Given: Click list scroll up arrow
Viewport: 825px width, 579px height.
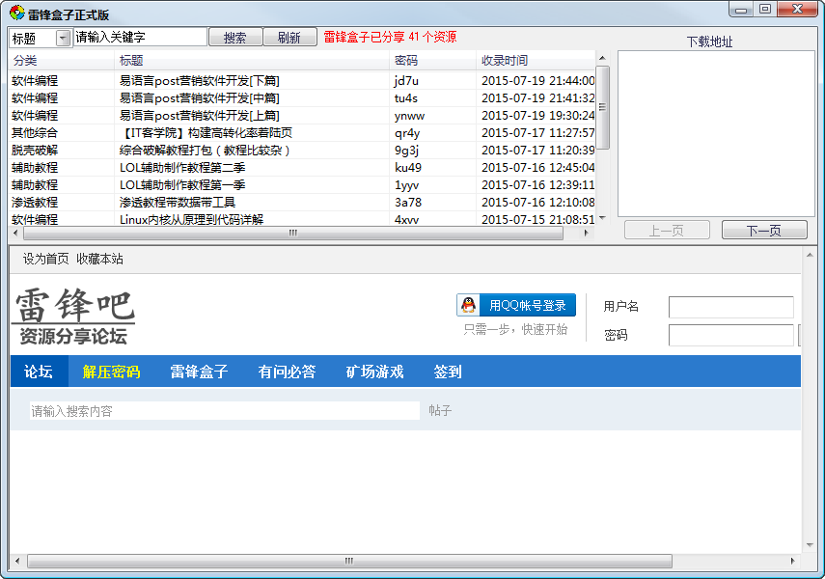Looking at the screenshot, I should tap(602, 58).
